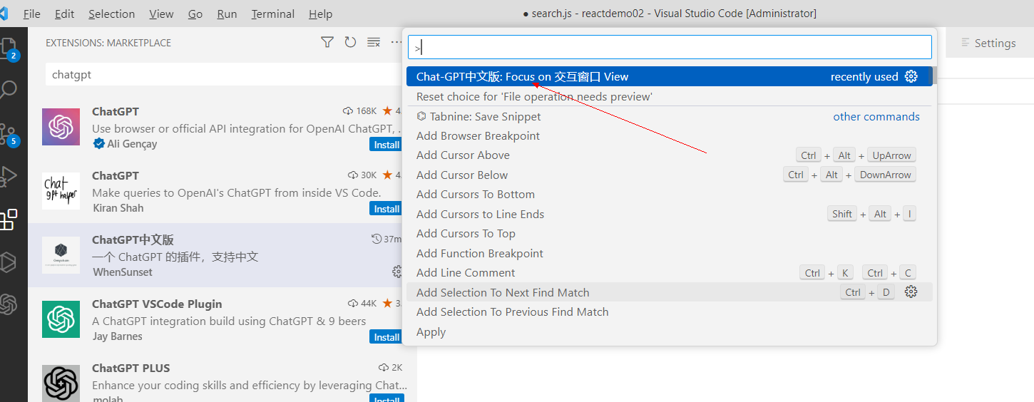Click publisher name Ali Gençay

point(132,143)
